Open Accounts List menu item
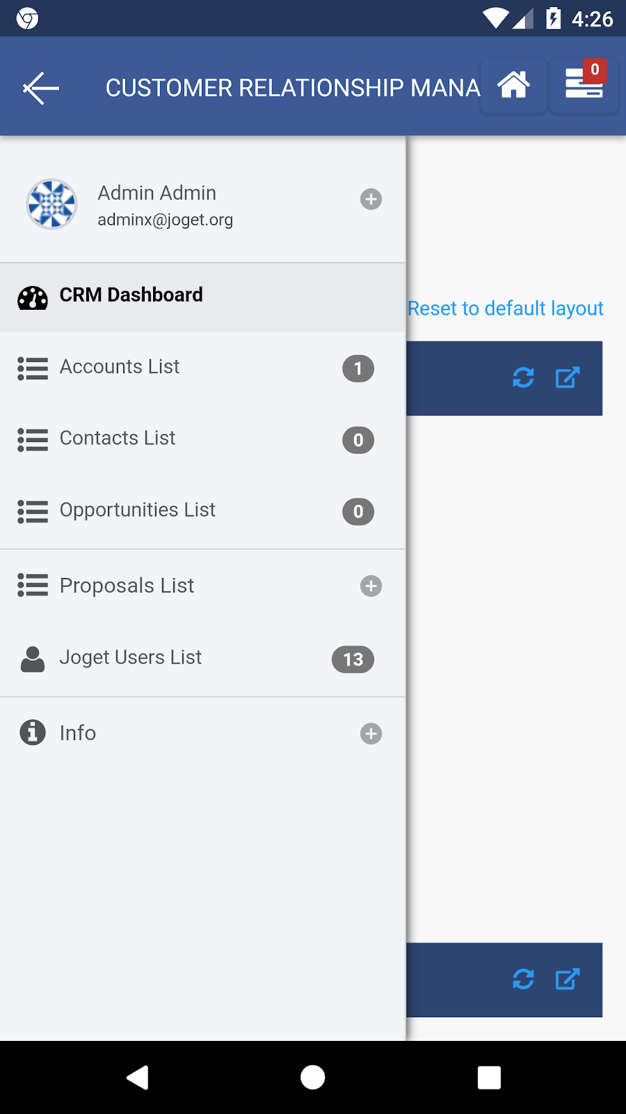The width and height of the screenshot is (626, 1114). point(202,368)
